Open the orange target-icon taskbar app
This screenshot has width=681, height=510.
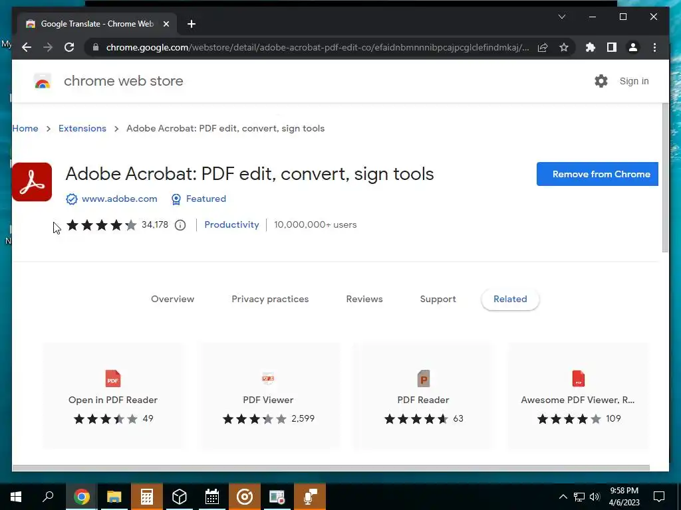[245, 497]
